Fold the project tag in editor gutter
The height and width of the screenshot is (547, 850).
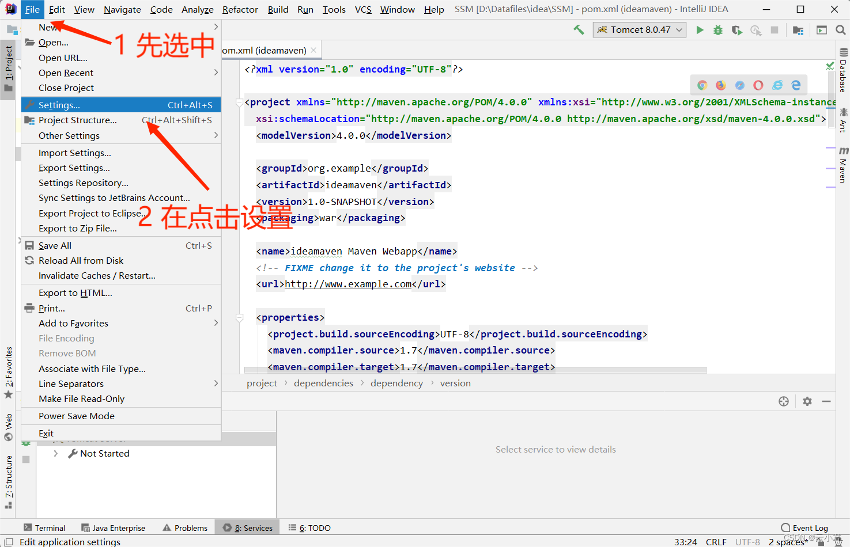tap(240, 102)
